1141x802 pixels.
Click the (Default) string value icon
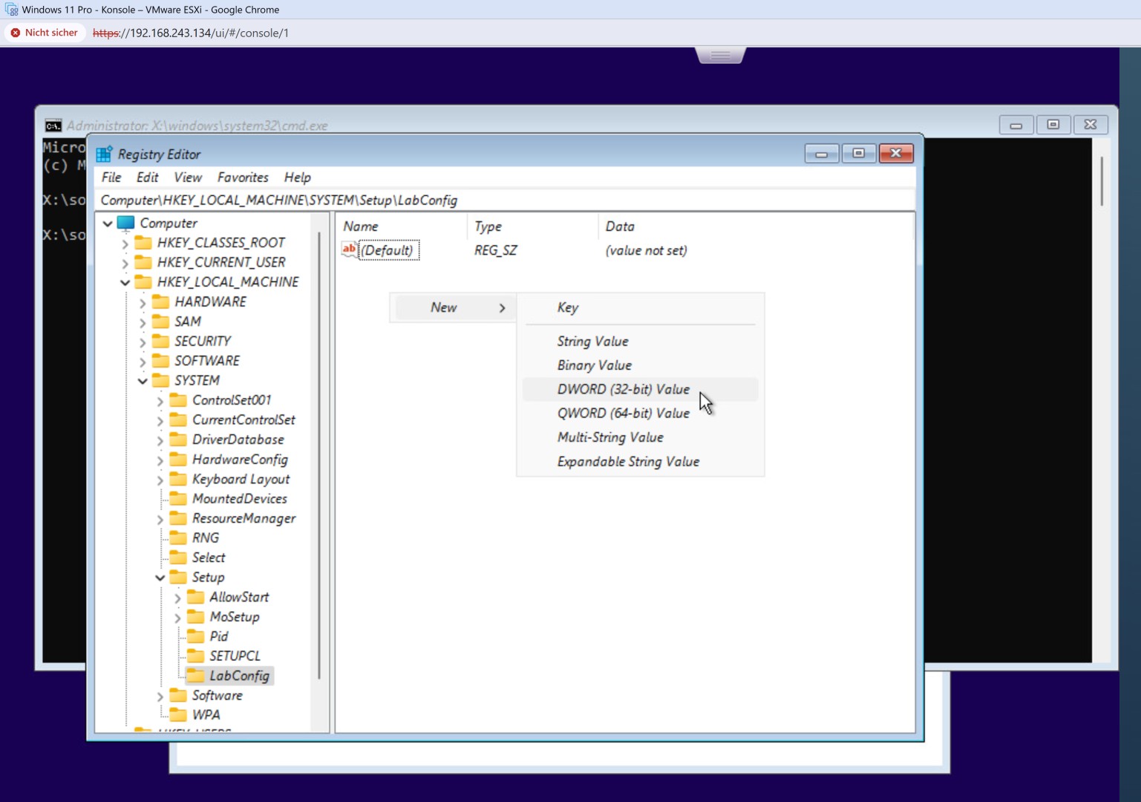(350, 250)
